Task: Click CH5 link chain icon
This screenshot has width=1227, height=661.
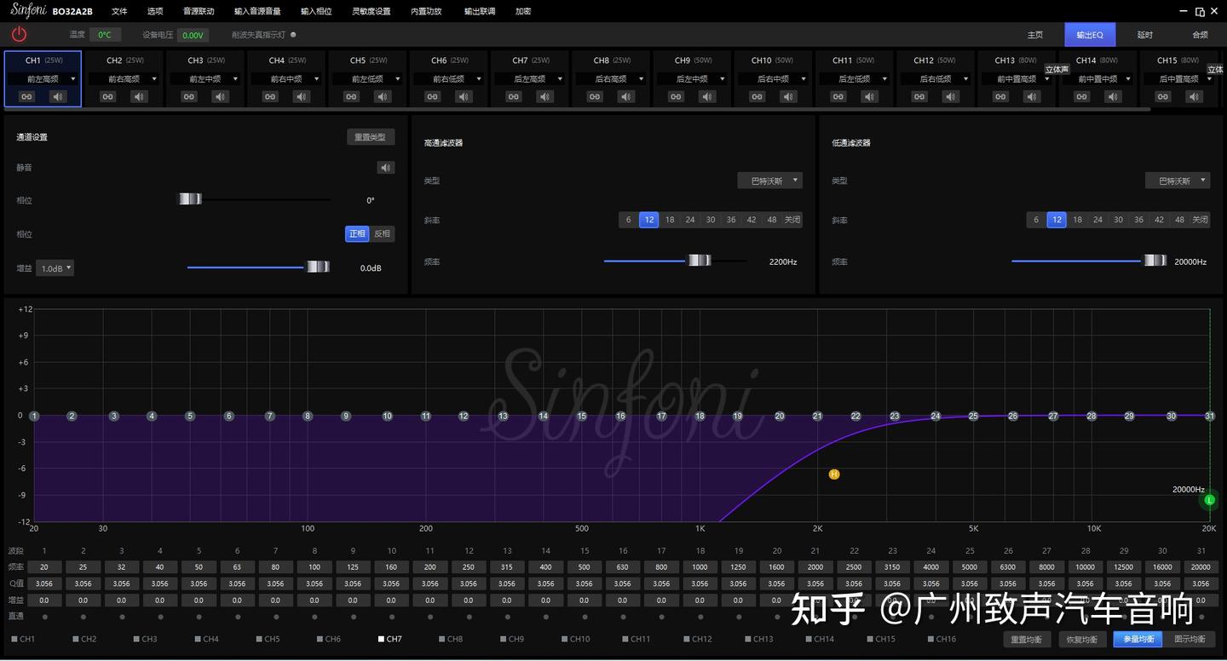Action: pos(351,96)
